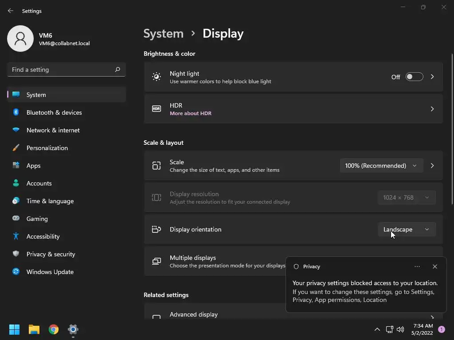Open the Personalization section
Viewport: 454px width, 340px height.
[47, 148]
